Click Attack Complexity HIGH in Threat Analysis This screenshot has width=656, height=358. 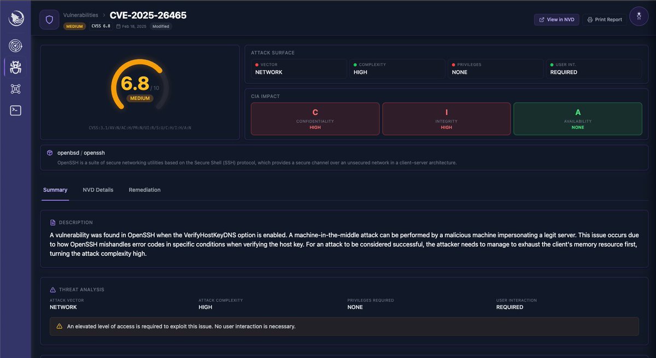[221, 304]
